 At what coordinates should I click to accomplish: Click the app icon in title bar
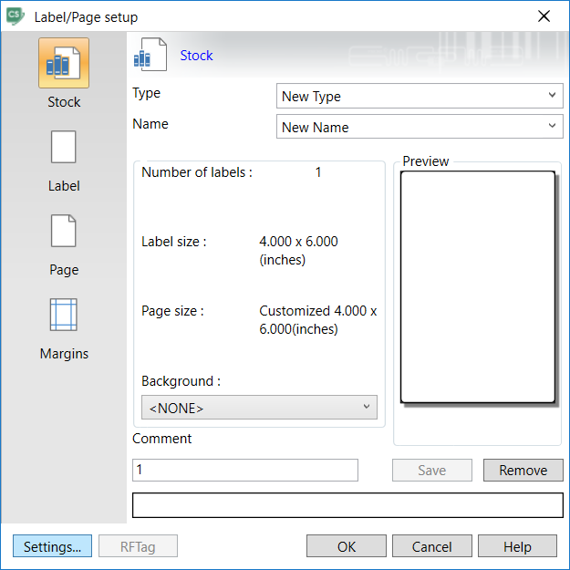[15, 16]
